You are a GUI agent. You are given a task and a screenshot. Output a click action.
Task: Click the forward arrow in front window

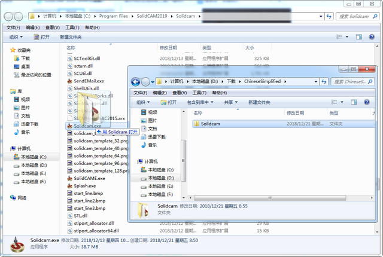pyautogui.click(x=145, y=82)
